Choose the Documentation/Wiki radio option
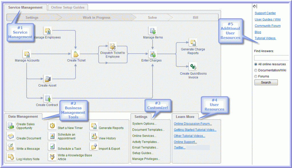The image size is (292, 168). (x=256, y=70)
